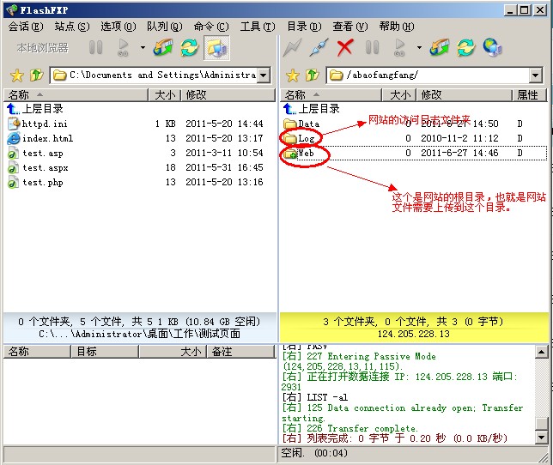Click the local transfer queue icon
Image resolution: width=553 pixels, height=465 pixels.
(163, 48)
